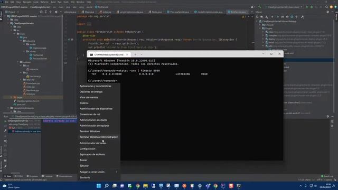This screenshot has width=338, height=190.
Task: Collapse Plugins node in Maven panel
Action: coord(260,28)
